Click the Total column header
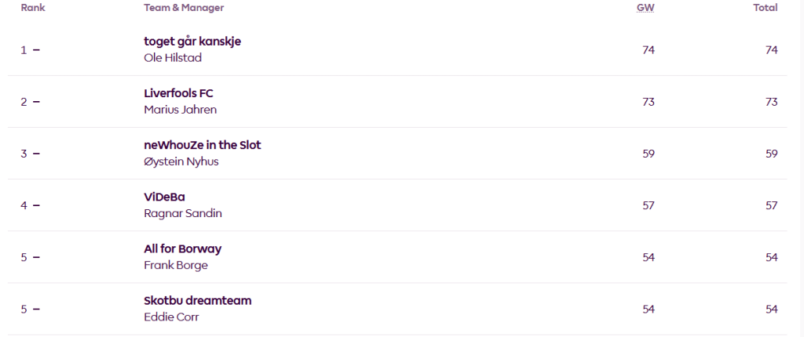Image resolution: width=804 pixels, height=337 pixels. 765,8
